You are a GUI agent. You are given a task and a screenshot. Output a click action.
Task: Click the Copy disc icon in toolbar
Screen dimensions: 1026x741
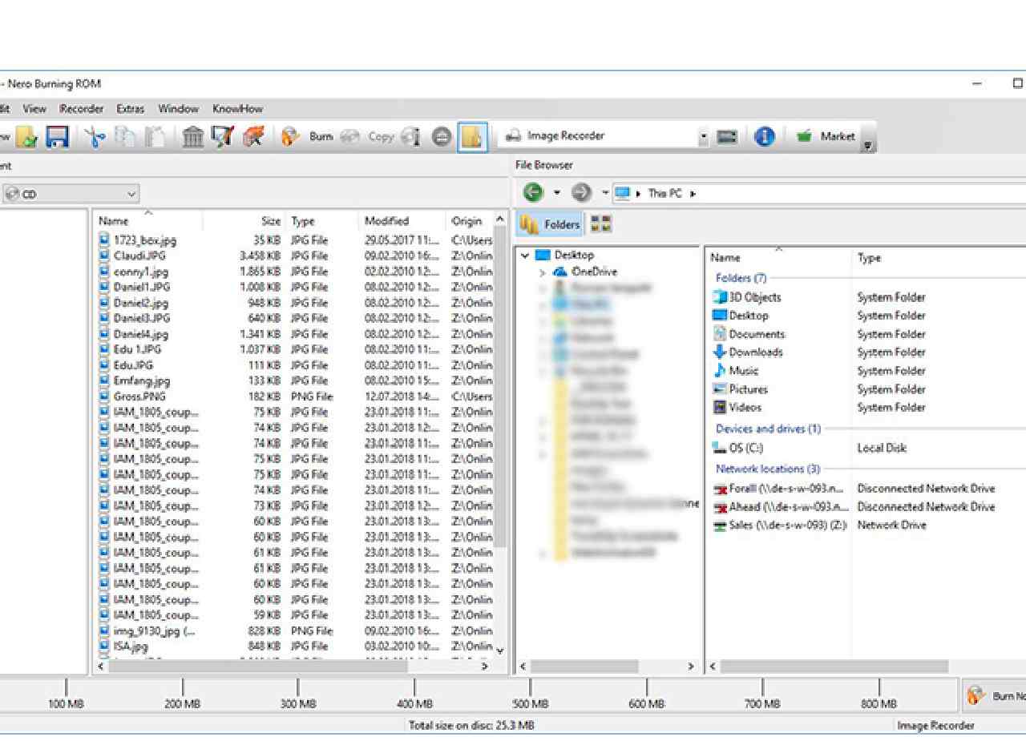point(351,137)
